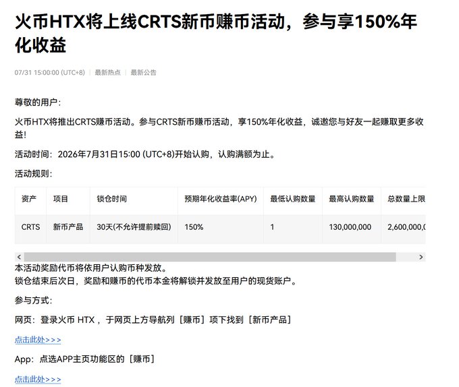Viewport: 459px width, 387px height.
Task: Click the paragraph beginning 火币HTX将推出CRTS赚币活动
Action: [x=219, y=128]
